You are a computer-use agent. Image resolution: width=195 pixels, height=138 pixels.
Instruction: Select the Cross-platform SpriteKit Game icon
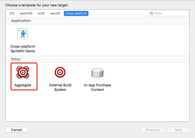click(23, 34)
